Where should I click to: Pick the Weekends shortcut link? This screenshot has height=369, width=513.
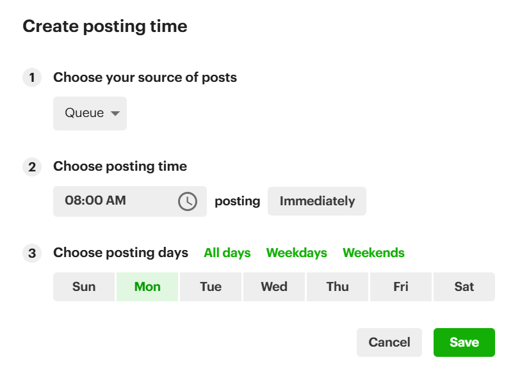(373, 253)
